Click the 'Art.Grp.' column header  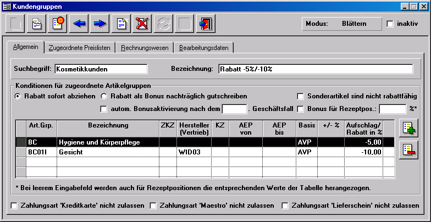(x=42, y=129)
